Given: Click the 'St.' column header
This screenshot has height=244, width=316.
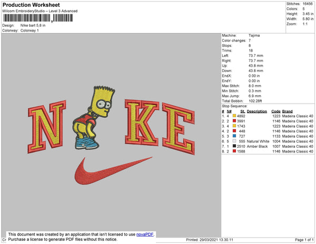Looking at the screenshot, I should pyautogui.click(x=243, y=111).
